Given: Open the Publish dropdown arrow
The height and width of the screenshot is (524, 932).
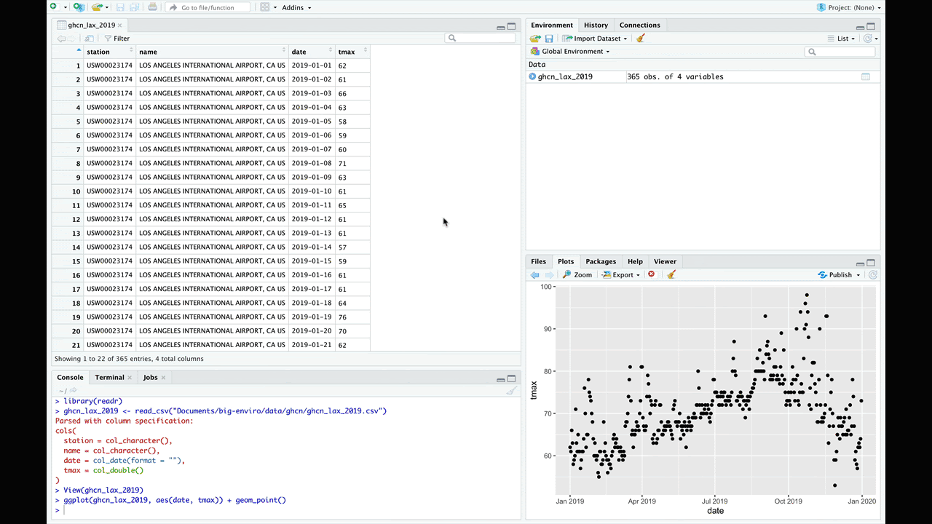Looking at the screenshot, I should click(x=858, y=275).
